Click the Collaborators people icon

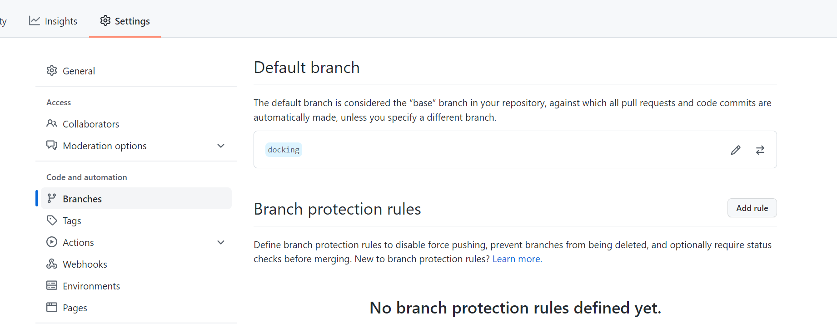[52, 123]
